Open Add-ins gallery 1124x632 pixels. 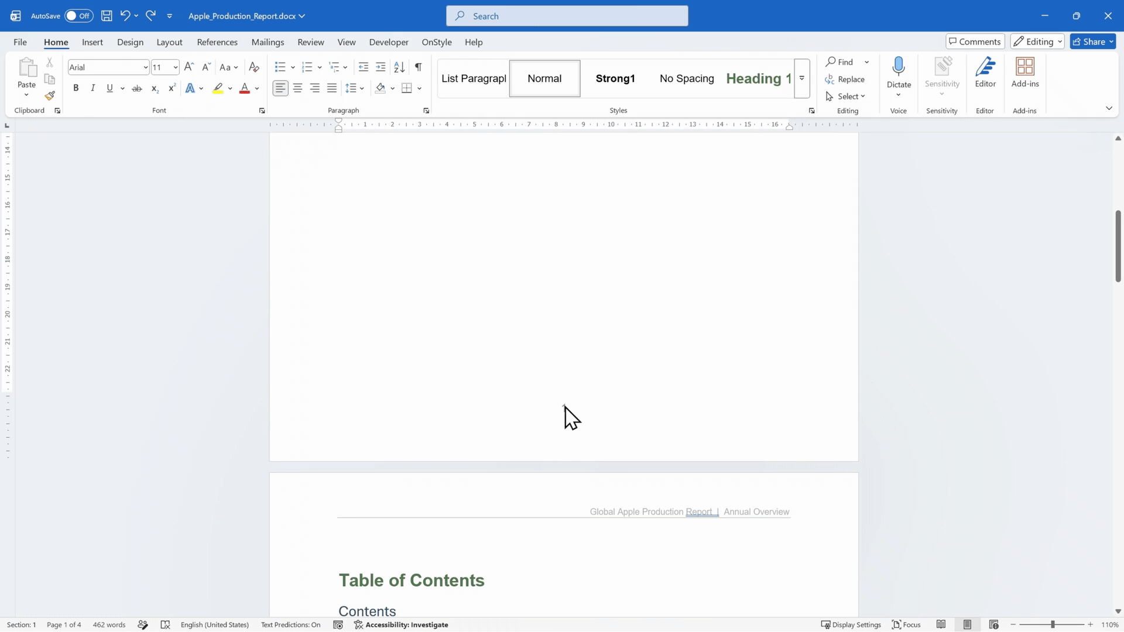1025,73
